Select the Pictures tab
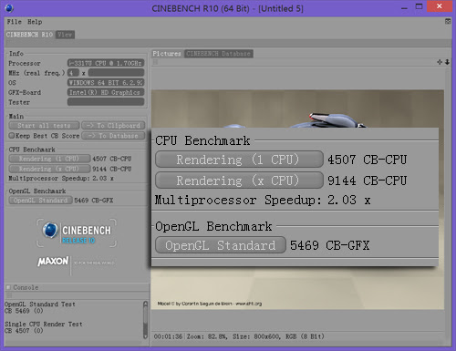 coord(167,54)
